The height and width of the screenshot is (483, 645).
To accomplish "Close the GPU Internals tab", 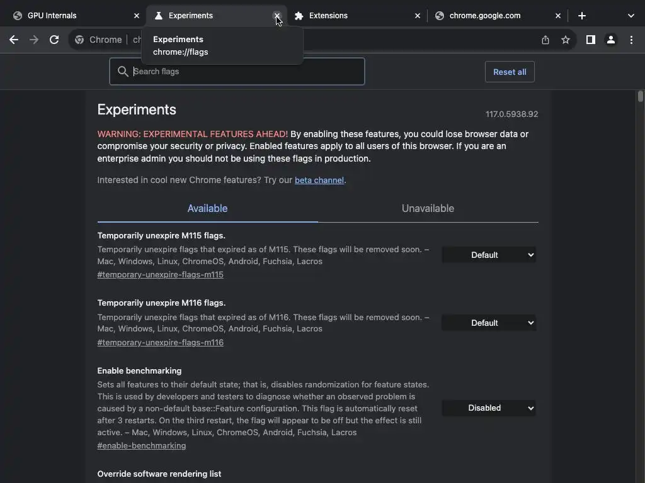I will (x=137, y=16).
